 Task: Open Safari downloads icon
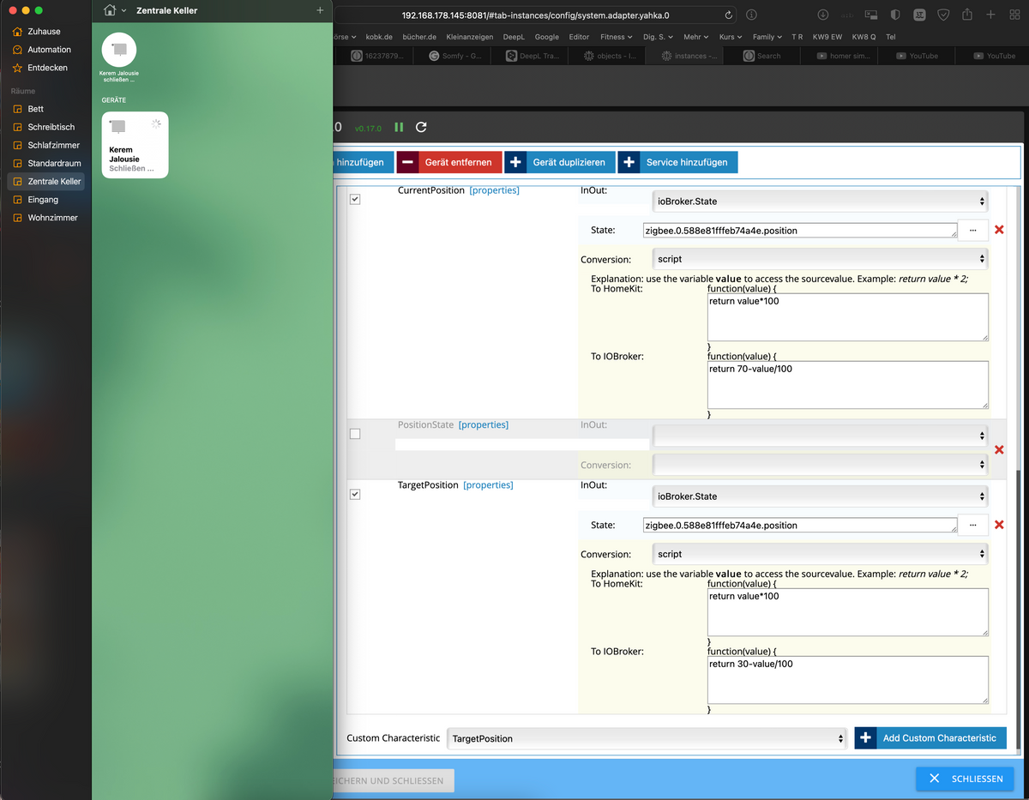823,15
